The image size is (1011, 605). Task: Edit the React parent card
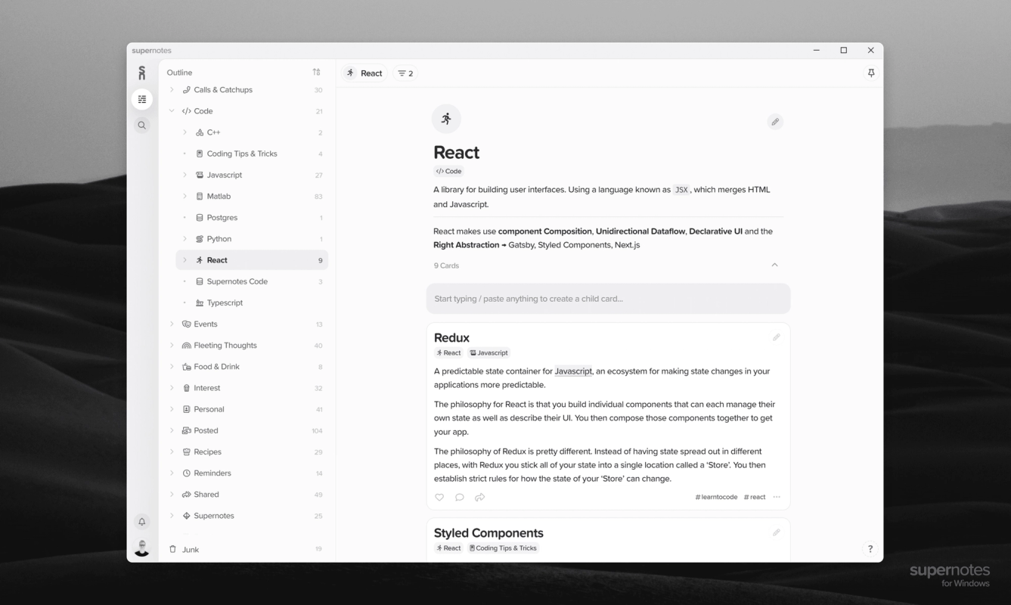coord(775,122)
